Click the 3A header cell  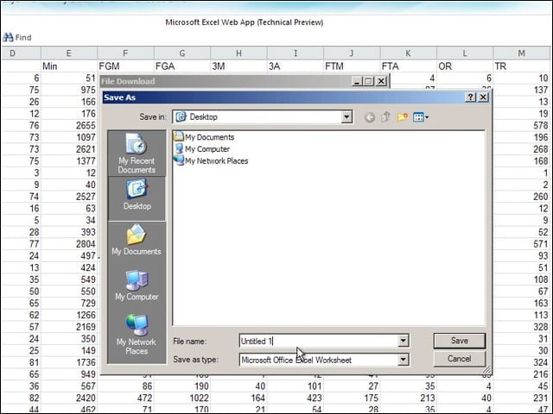pos(296,66)
